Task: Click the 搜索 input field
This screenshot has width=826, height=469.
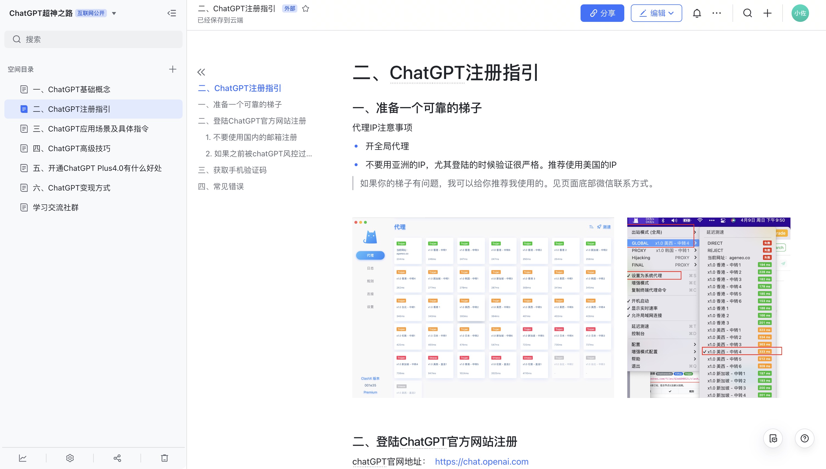Action: coord(93,39)
